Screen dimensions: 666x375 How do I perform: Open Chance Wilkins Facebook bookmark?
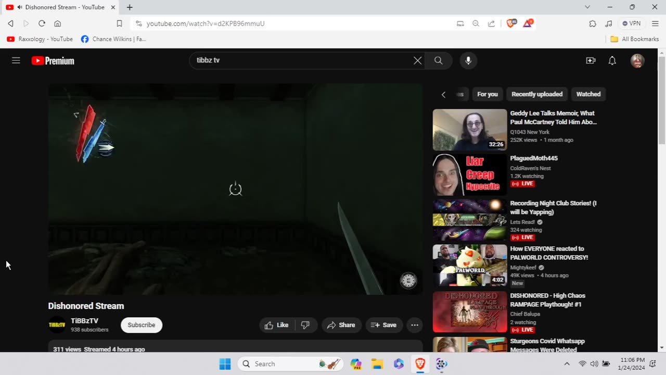pyautogui.click(x=113, y=39)
